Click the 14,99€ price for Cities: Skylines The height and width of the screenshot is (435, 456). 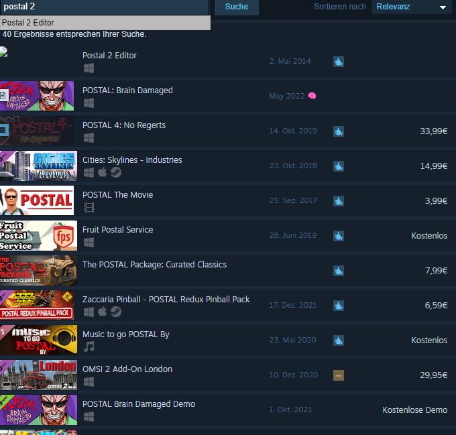coord(434,166)
